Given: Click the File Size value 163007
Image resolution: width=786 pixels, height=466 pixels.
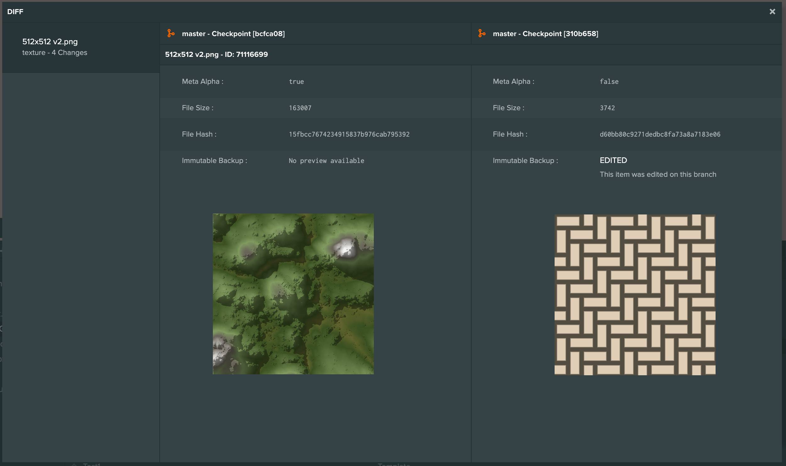Looking at the screenshot, I should coord(300,108).
